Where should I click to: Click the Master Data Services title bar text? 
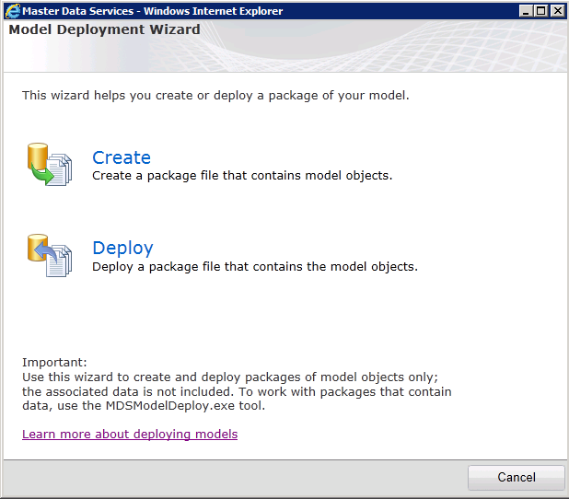point(152,11)
